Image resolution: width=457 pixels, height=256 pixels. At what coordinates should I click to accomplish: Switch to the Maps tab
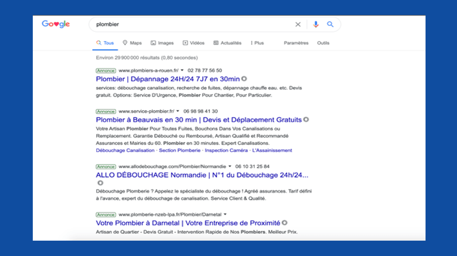click(132, 43)
